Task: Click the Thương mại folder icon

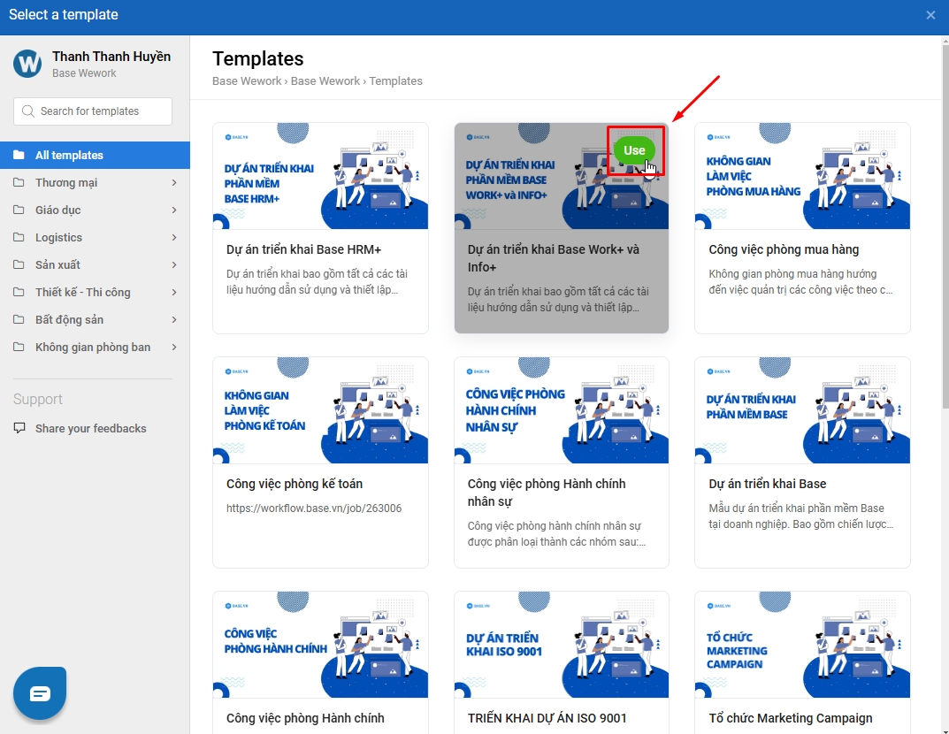Action: click(19, 182)
